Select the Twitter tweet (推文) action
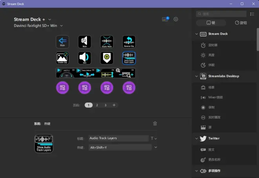The width and height of the screenshot is (259, 178). pyautogui.click(x=224, y=150)
